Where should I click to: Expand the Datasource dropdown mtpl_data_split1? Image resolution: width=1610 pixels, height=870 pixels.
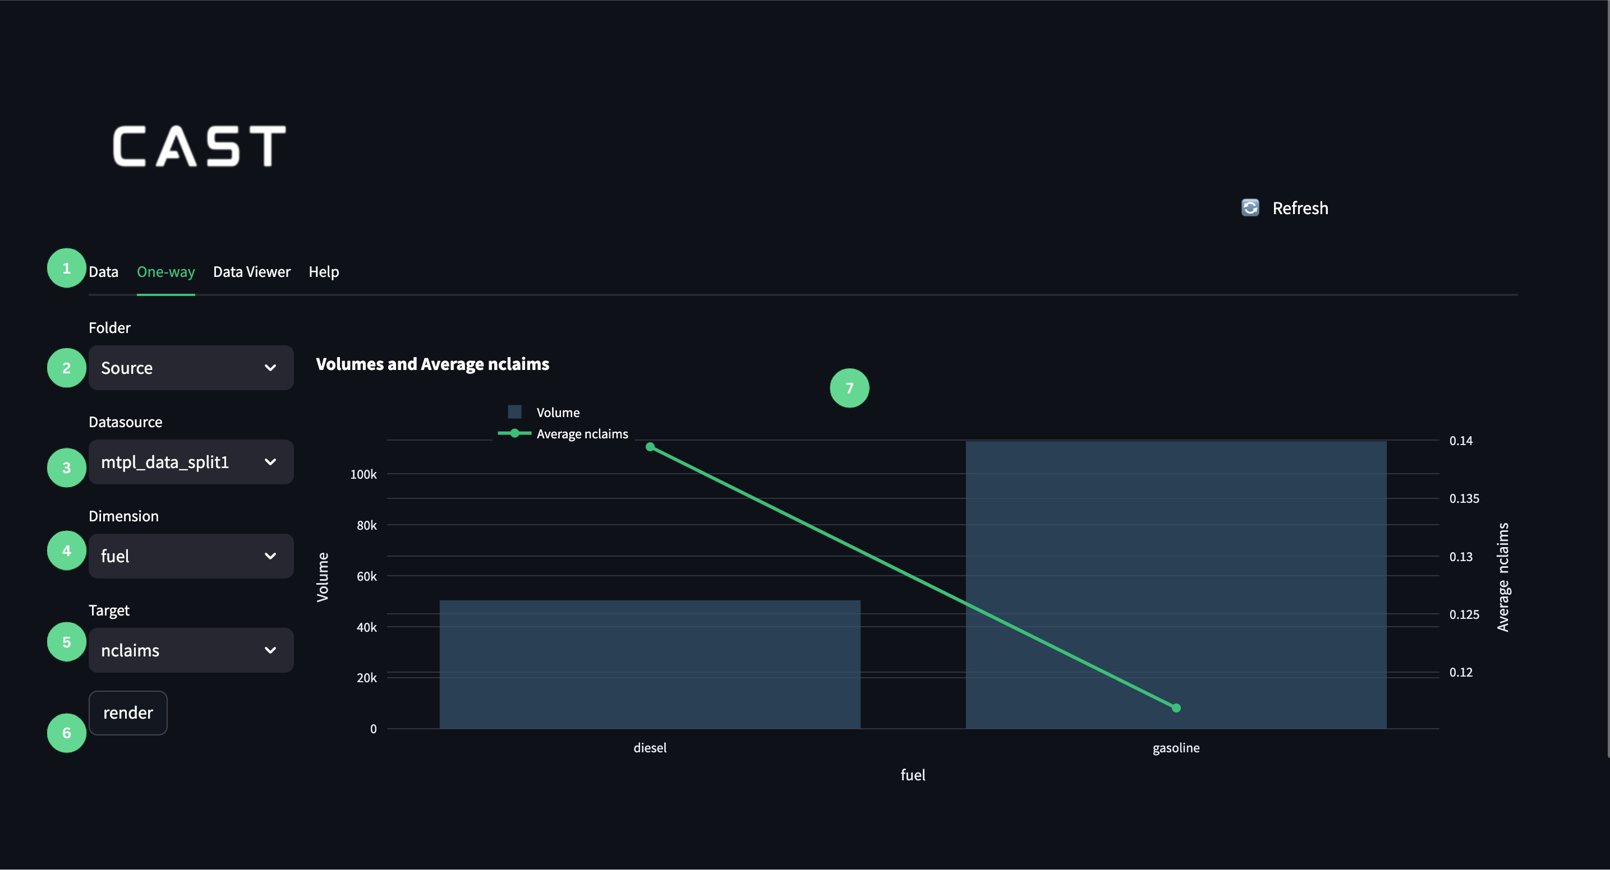(x=191, y=462)
